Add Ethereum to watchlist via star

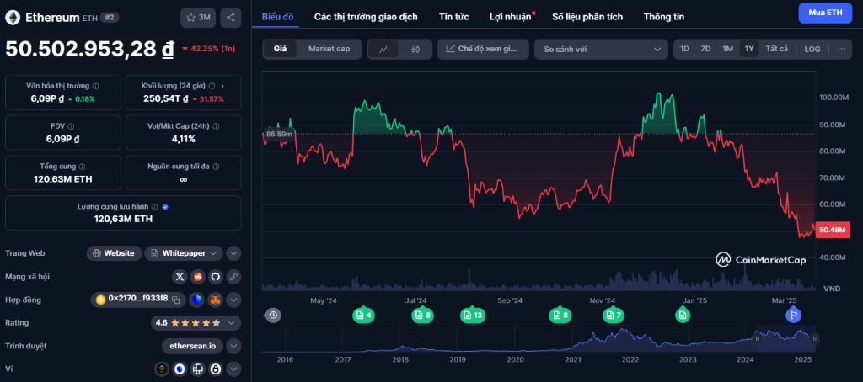[198, 18]
